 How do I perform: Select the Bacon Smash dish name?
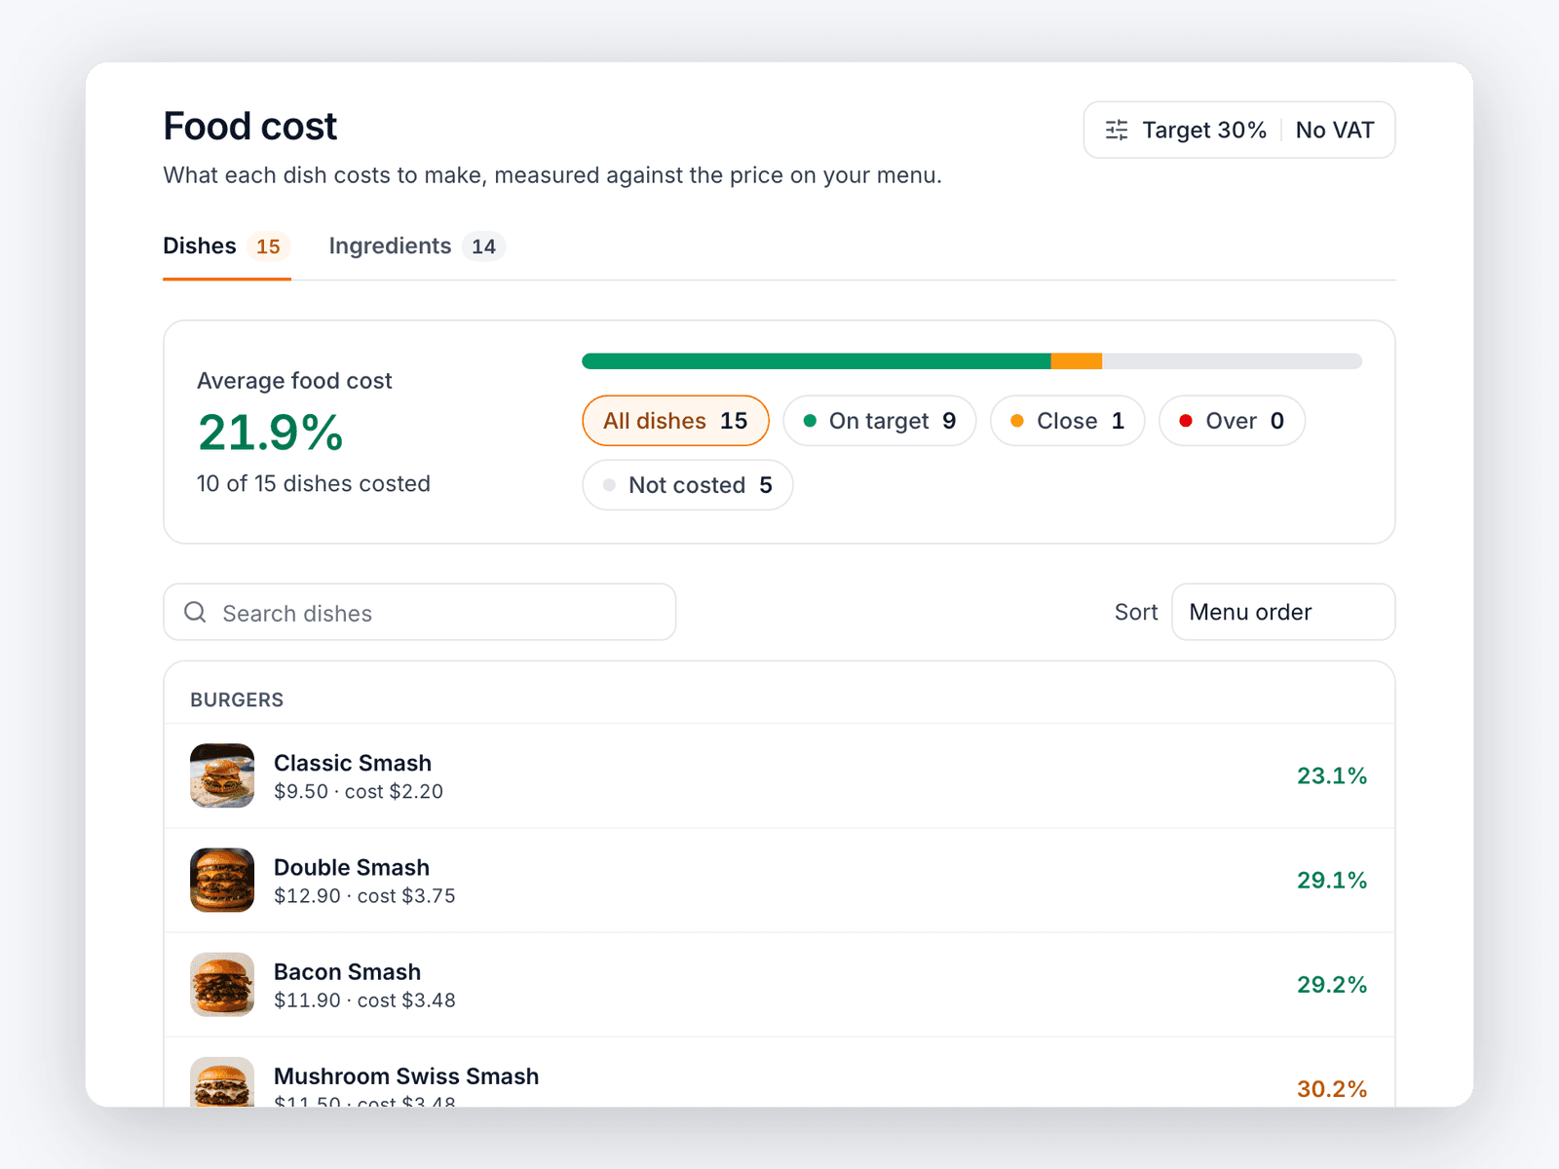tap(348, 971)
